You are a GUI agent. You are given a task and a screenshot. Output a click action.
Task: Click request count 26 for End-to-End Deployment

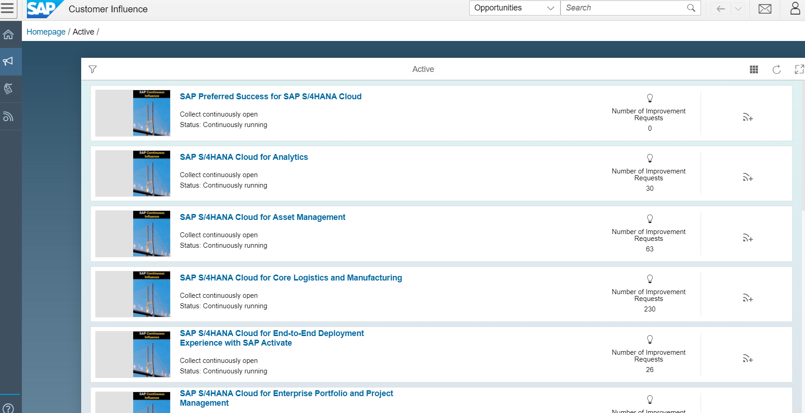coord(649,370)
